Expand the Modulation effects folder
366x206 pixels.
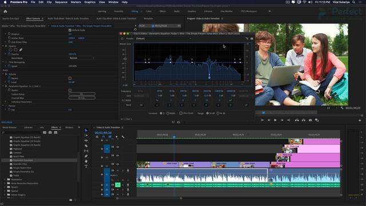pos(5,180)
